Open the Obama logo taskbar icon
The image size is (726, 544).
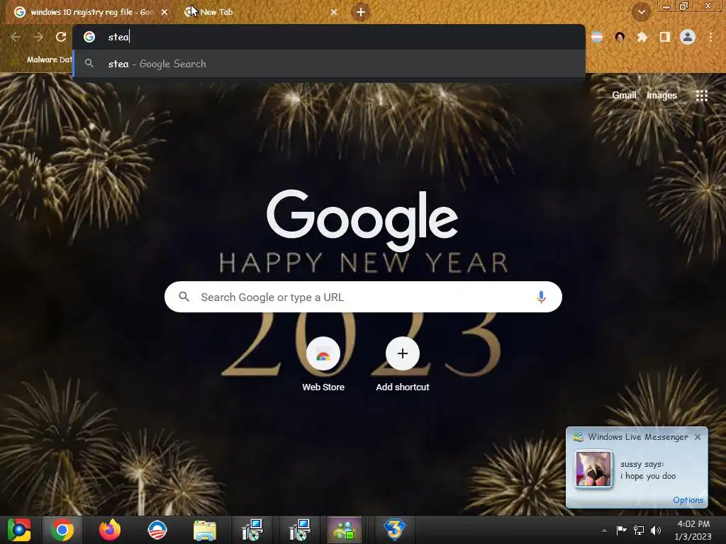157,530
